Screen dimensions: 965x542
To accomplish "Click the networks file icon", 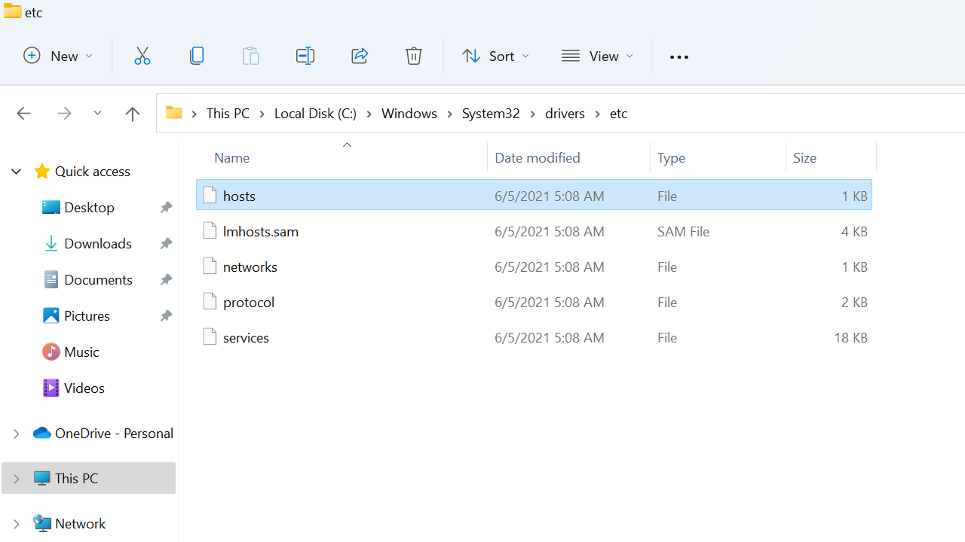I will tap(210, 266).
